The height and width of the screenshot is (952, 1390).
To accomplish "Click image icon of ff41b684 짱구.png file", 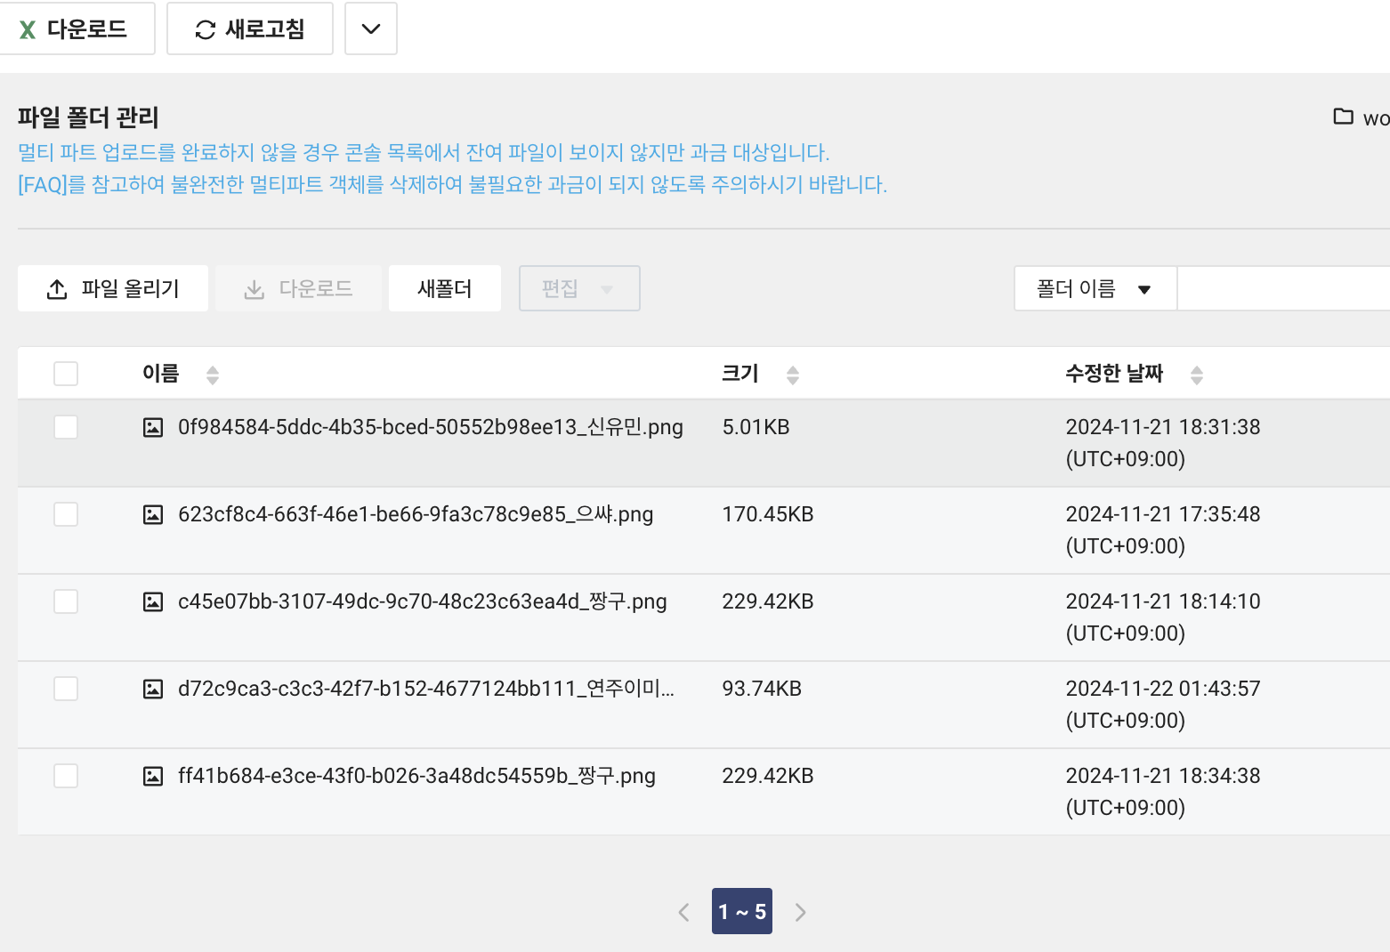I will pyautogui.click(x=153, y=776).
